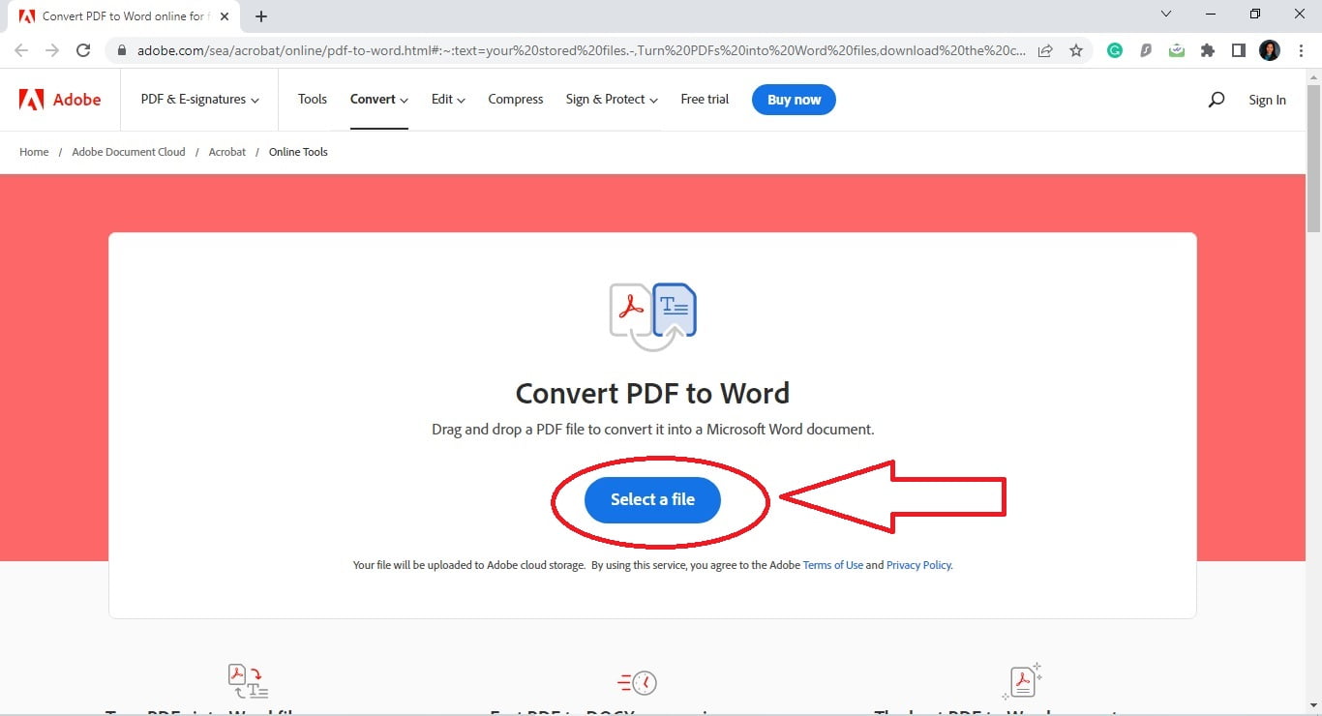This screenshot has height=716, width=1322.
Task: Click the Online Tools breadcrumb
Action: pyautogui.click(x=298, y=152)
